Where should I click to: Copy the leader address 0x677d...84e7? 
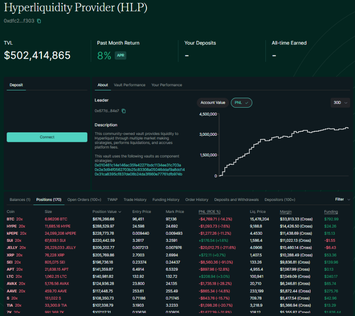(123, 111)
